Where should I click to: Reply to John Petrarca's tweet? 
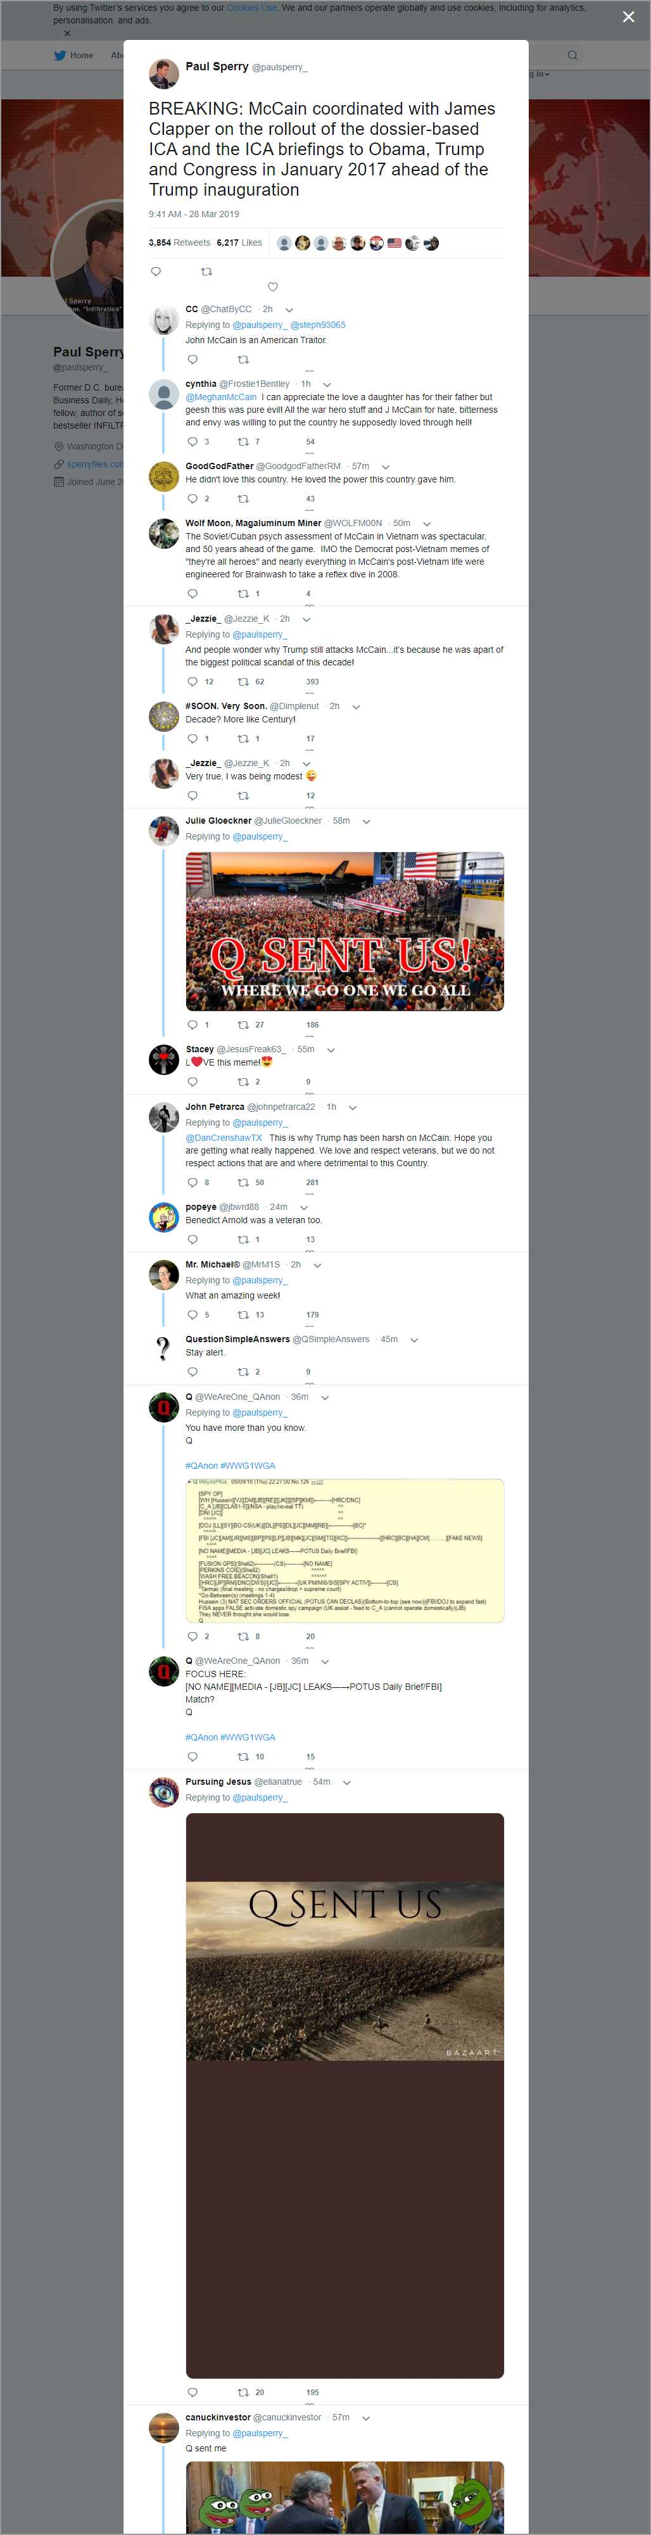coord(192,1182)
